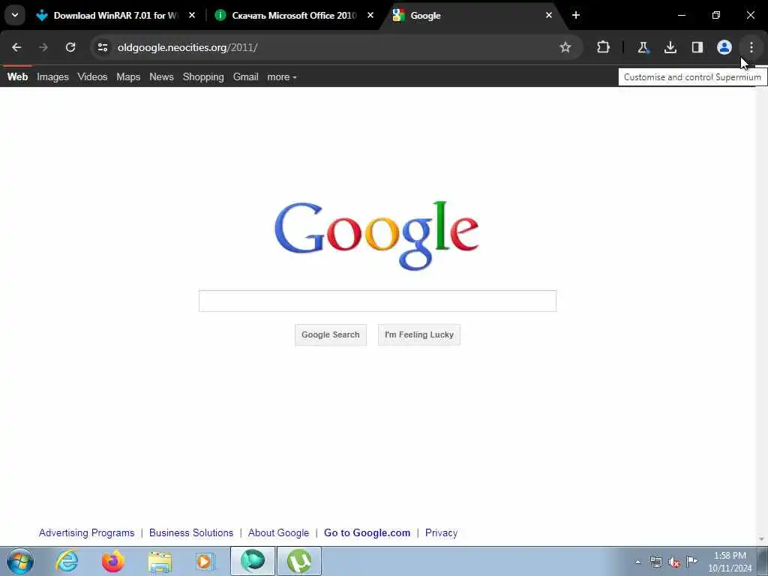Open the Extensions puzzle icon
The height and width of the screenshot is (576, 768).
coord(604,47)
